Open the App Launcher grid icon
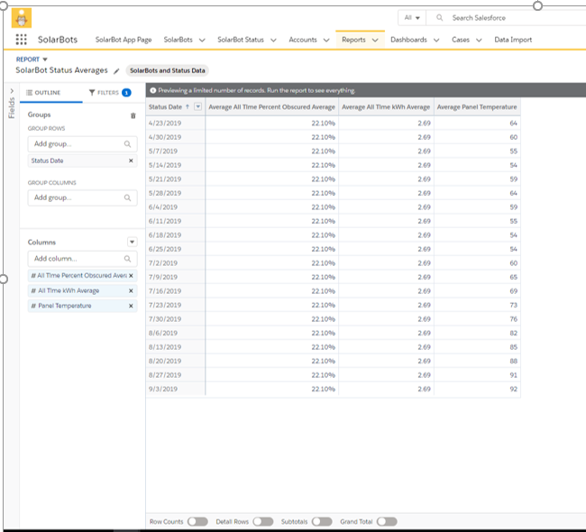The height and width of the screenshot is (532, 586). (x=21, y=40)
